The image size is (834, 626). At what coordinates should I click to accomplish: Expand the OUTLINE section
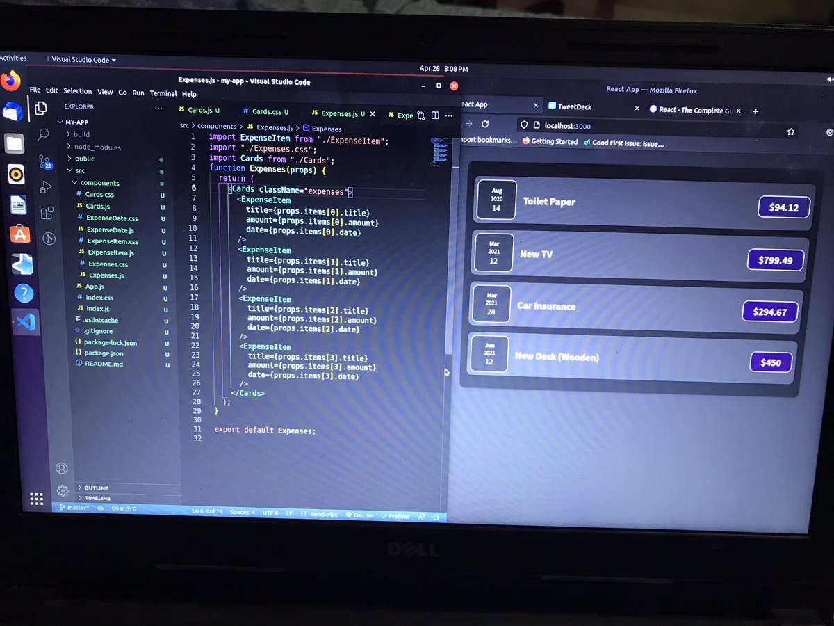pos(94,488)
